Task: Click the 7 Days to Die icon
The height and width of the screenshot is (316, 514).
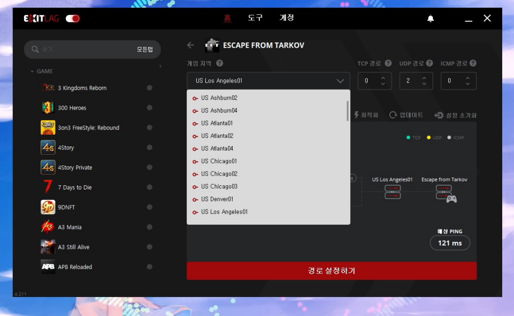Action: 48,187
